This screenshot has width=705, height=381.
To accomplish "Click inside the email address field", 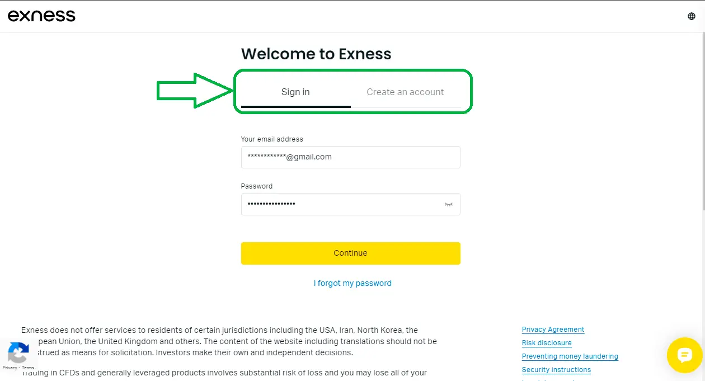I will (x=350, y=157).
